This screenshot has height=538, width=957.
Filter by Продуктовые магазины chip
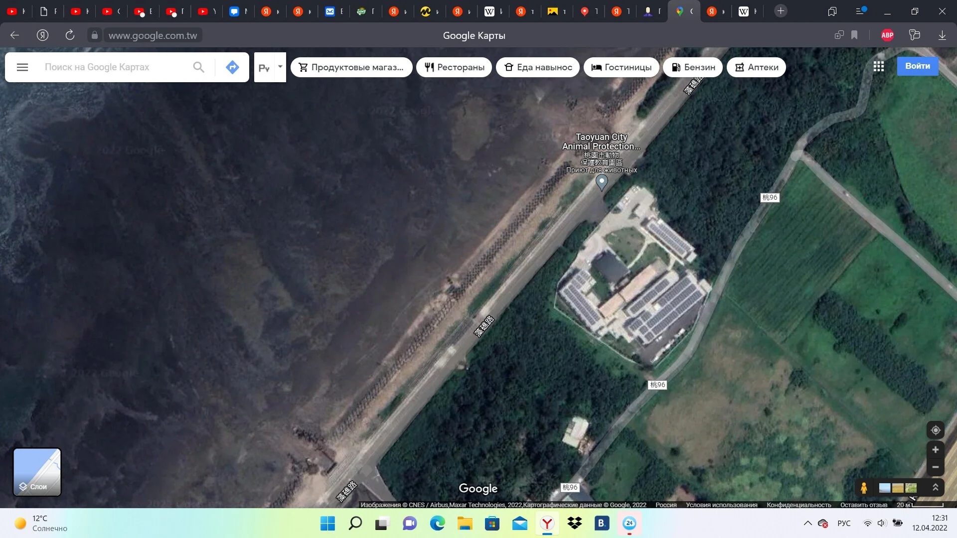point(351,67)
